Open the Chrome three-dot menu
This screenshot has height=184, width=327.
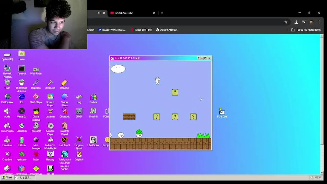(319, 22)
